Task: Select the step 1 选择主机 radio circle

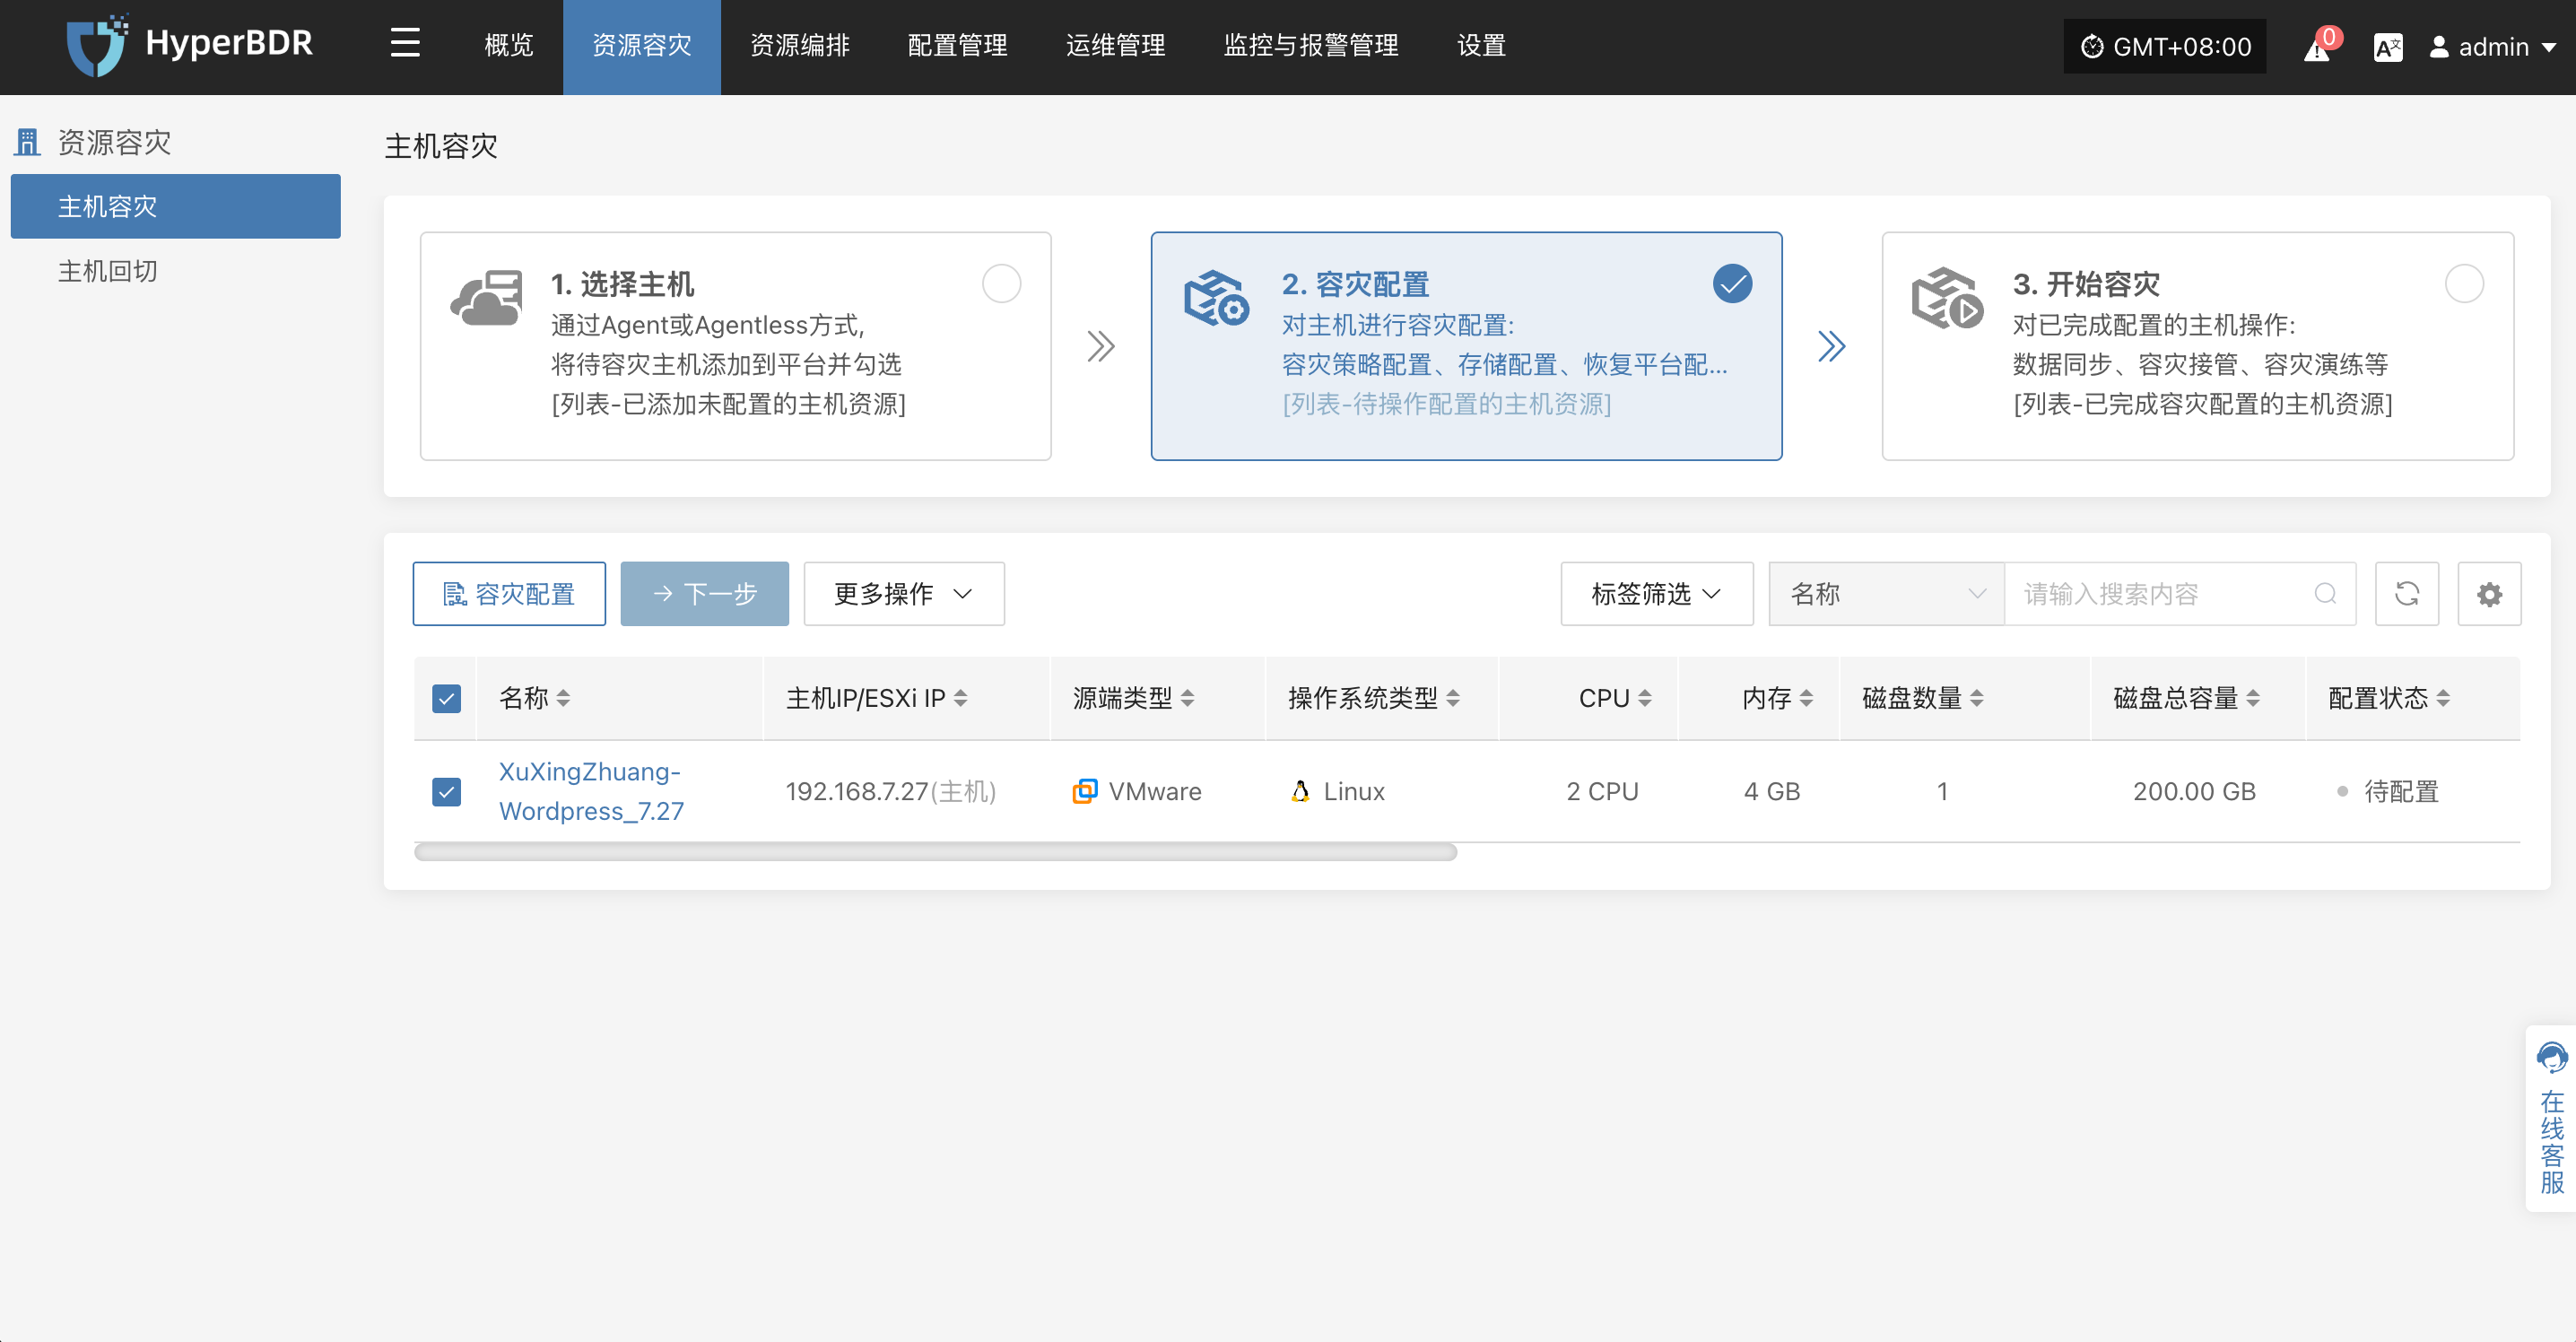Action: coord(1001,284)
